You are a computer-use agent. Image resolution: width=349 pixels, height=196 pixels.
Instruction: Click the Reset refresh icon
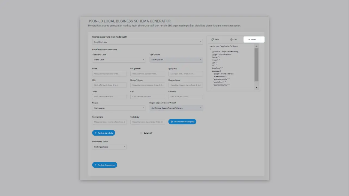coord(248,39)
